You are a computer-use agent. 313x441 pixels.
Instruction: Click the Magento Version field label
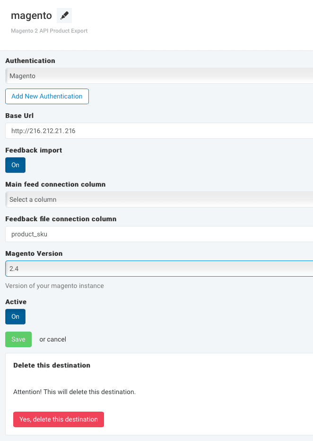point(34,253)
